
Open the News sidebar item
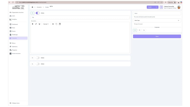pyautogui.click(x=12, y=28)
